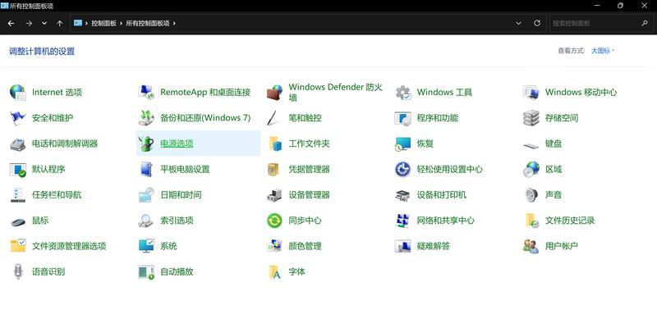This screenshot has width=657, height=328.
Task: Open the 电话和调制解调器 phone icon
Action: (17, 143)
